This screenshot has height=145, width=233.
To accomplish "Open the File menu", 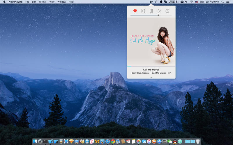I will (x=27, y=2).
